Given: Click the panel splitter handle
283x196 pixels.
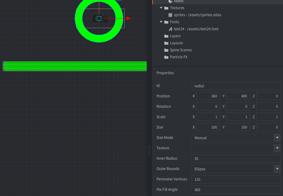Looking at the screenshot, I should [x=149, y=150].
